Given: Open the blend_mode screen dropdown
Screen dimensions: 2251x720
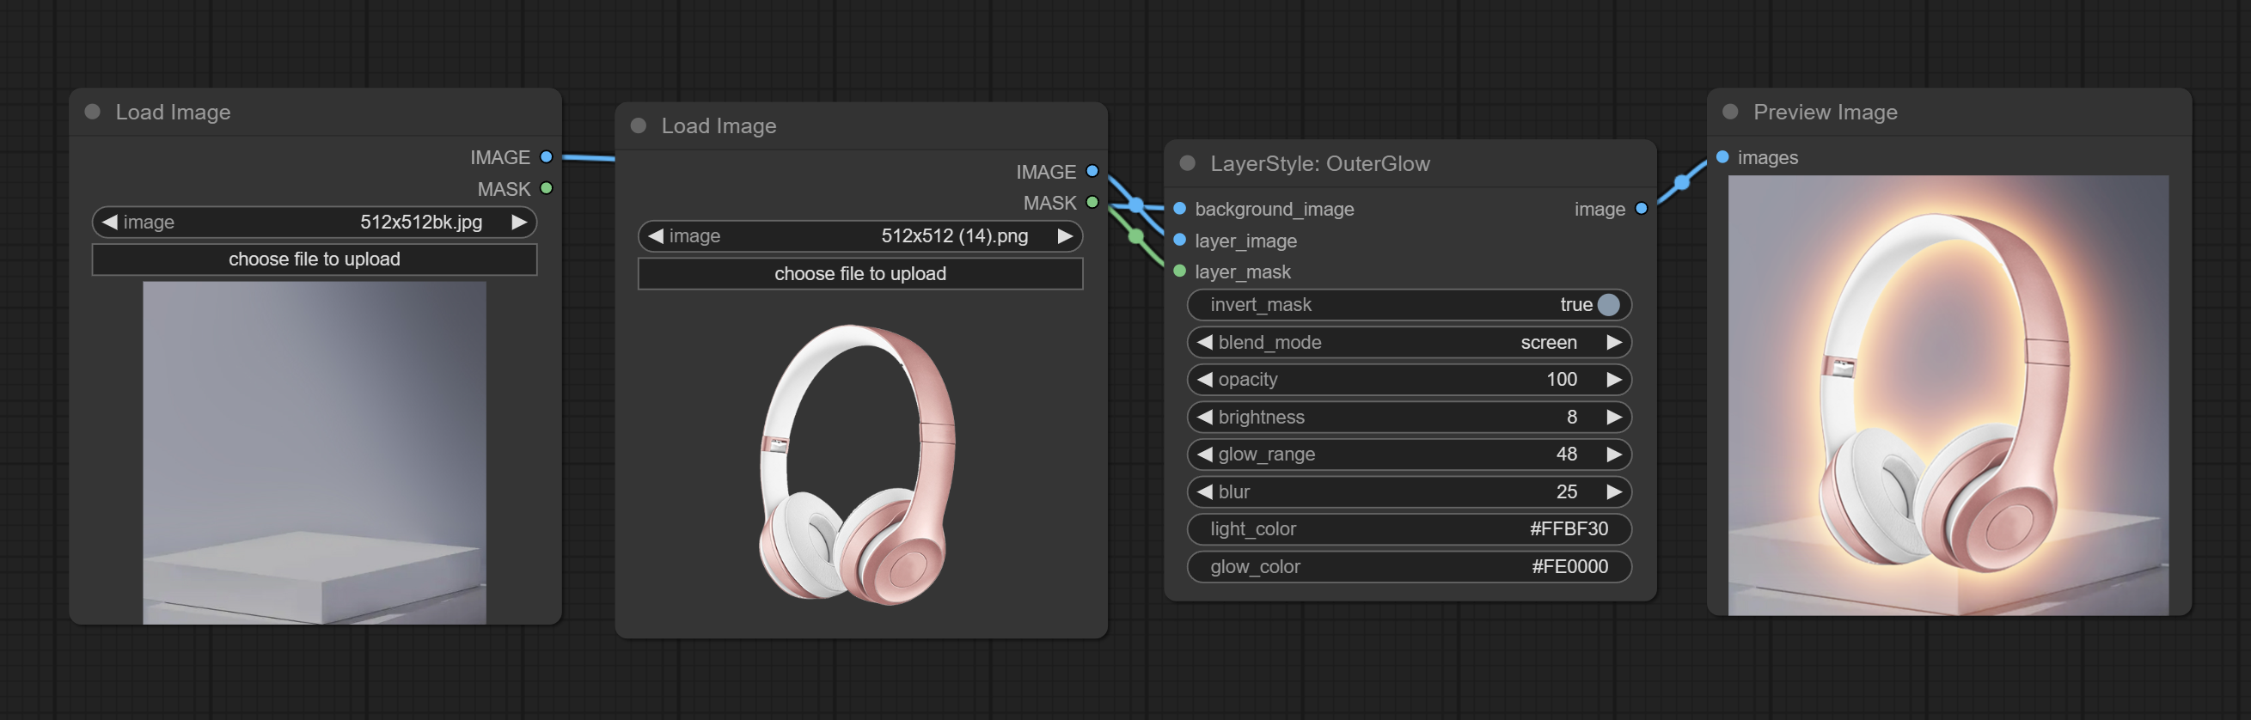Looking at the screenshot, I should tap(1409, 343).
